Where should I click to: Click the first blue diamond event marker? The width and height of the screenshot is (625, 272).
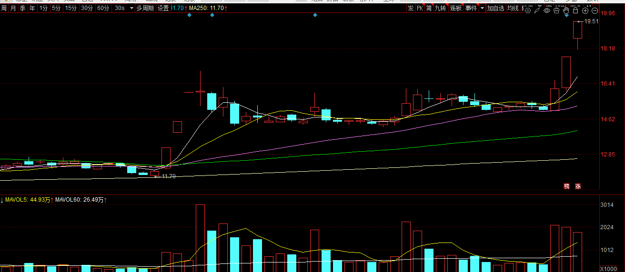(x=189, y=15)
